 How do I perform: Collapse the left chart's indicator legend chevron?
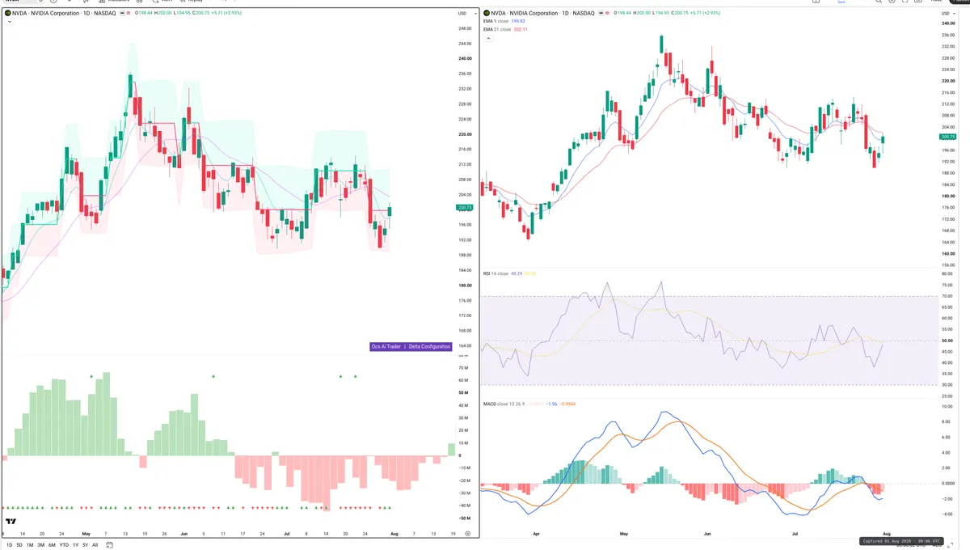[x=9, y=22]
